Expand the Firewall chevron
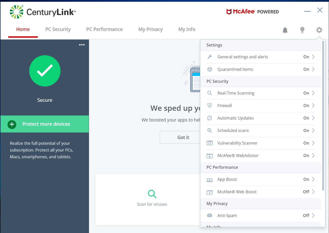Viewport: 329px width, 233px height. pos(313,105)
